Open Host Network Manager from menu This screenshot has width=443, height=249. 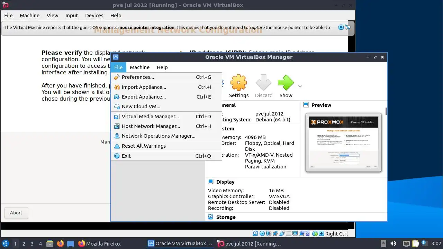pos(166,126)
